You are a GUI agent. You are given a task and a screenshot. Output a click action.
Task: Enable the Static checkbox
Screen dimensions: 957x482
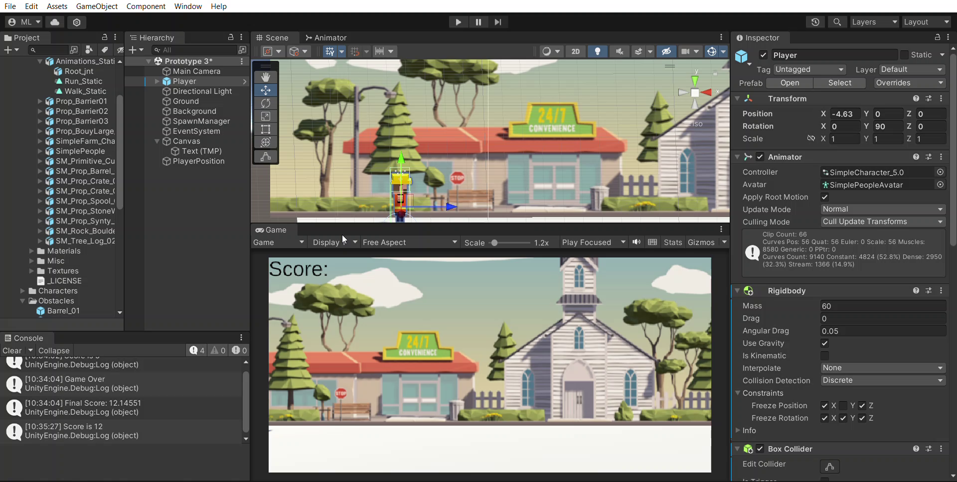904,55
